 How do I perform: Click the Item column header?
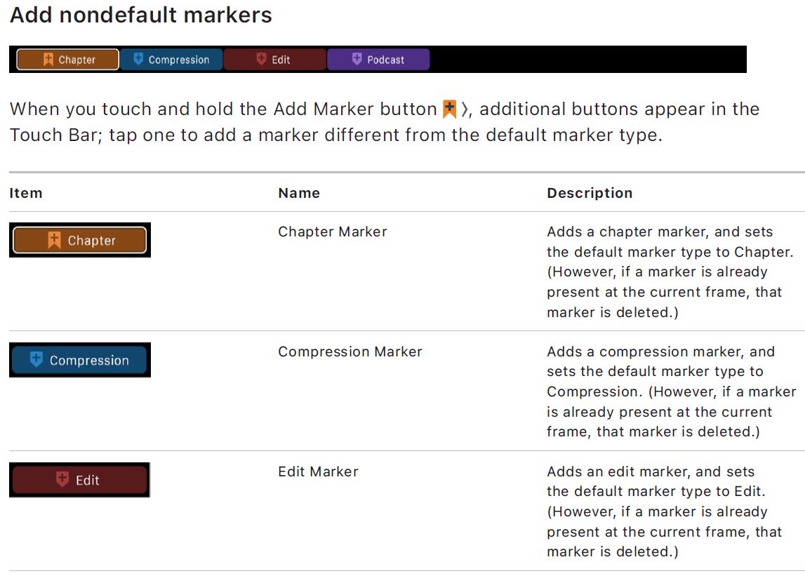click(26, 193)
